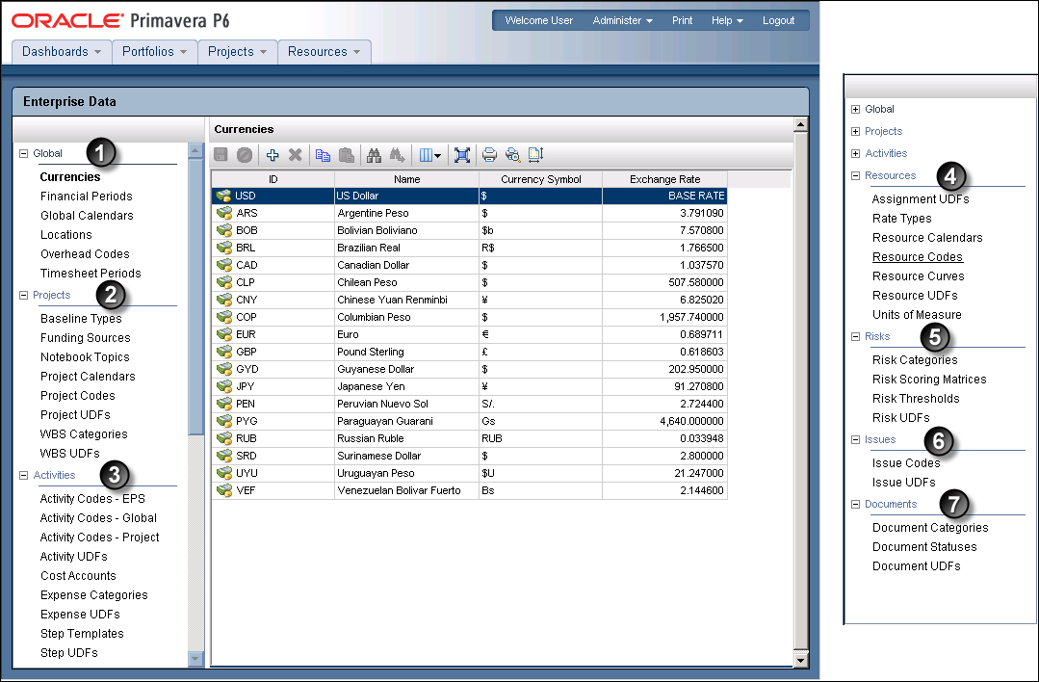Click the JPY row currency icon
The image size is (1039, 682).
coord(224,386)
